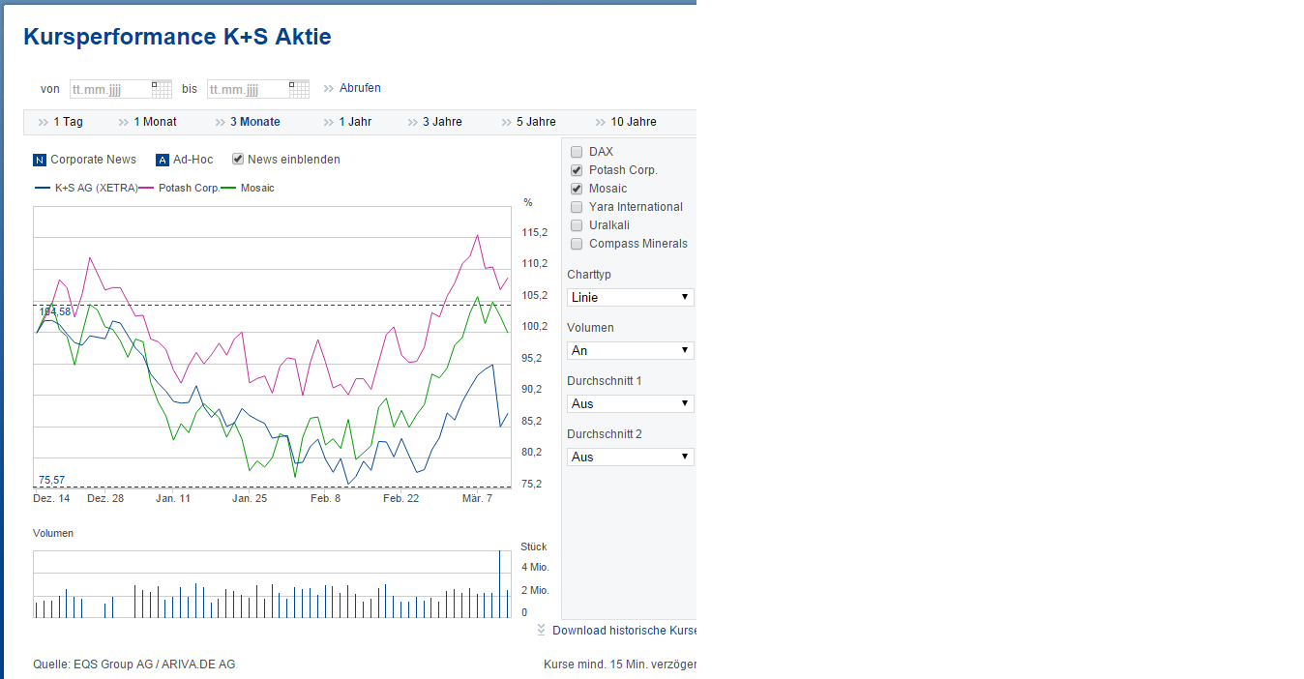The image size is (1304, 679).
Task: Click the 'Corporate News' legend label
Action: [x=94, y=160]
